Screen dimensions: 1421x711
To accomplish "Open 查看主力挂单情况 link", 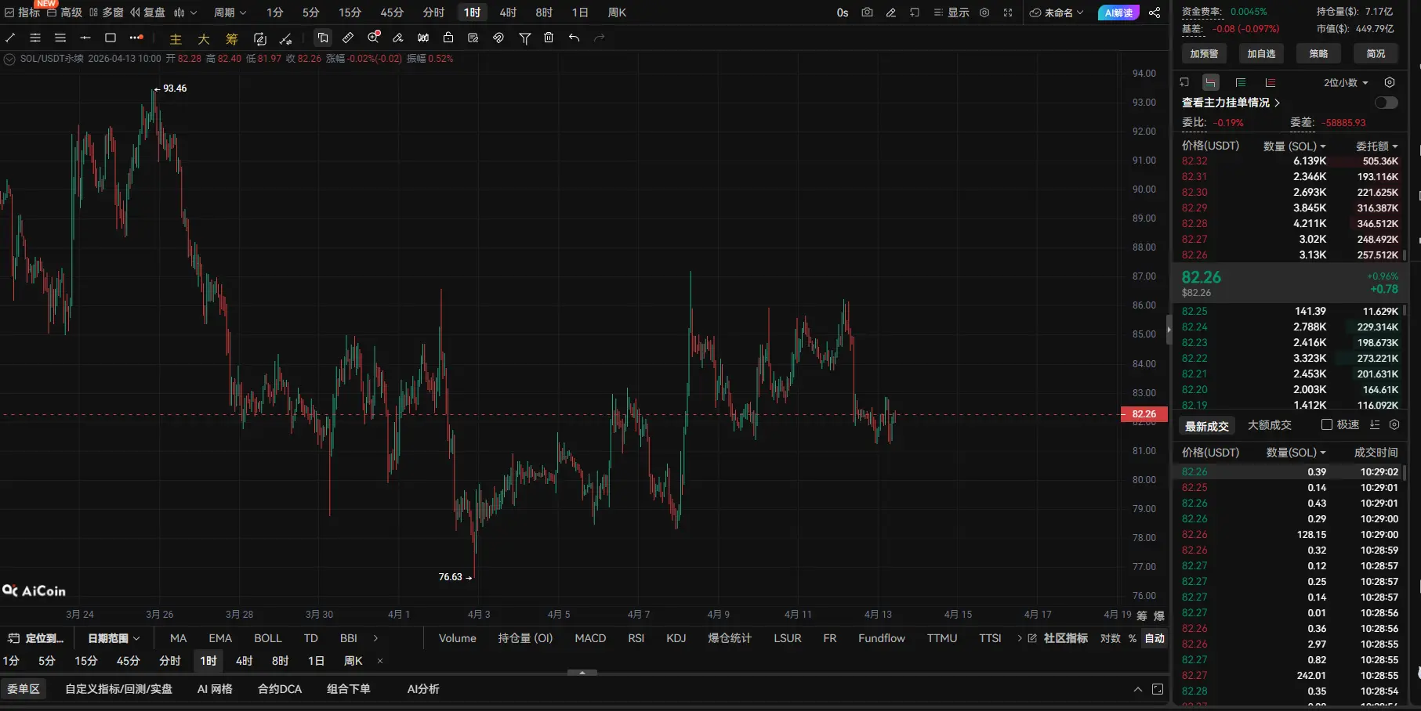I will (x=1231, y=103).
